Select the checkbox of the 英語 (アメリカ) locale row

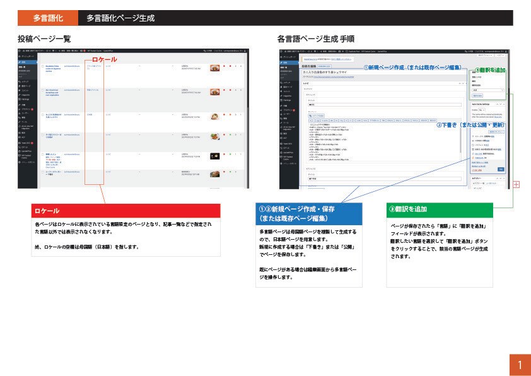43,90
